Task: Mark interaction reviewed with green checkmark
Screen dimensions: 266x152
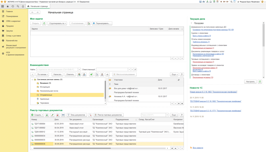Action: (x=91, y=74)
